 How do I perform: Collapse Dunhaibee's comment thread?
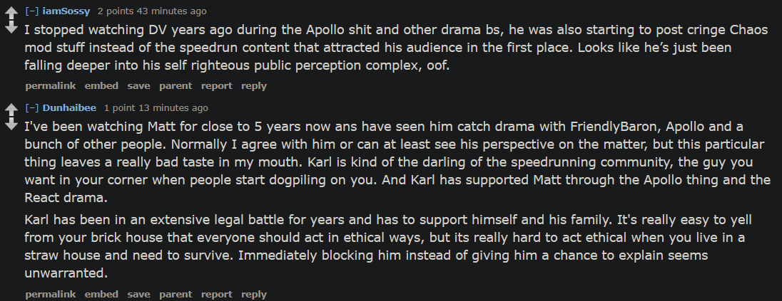coord(31,108)
